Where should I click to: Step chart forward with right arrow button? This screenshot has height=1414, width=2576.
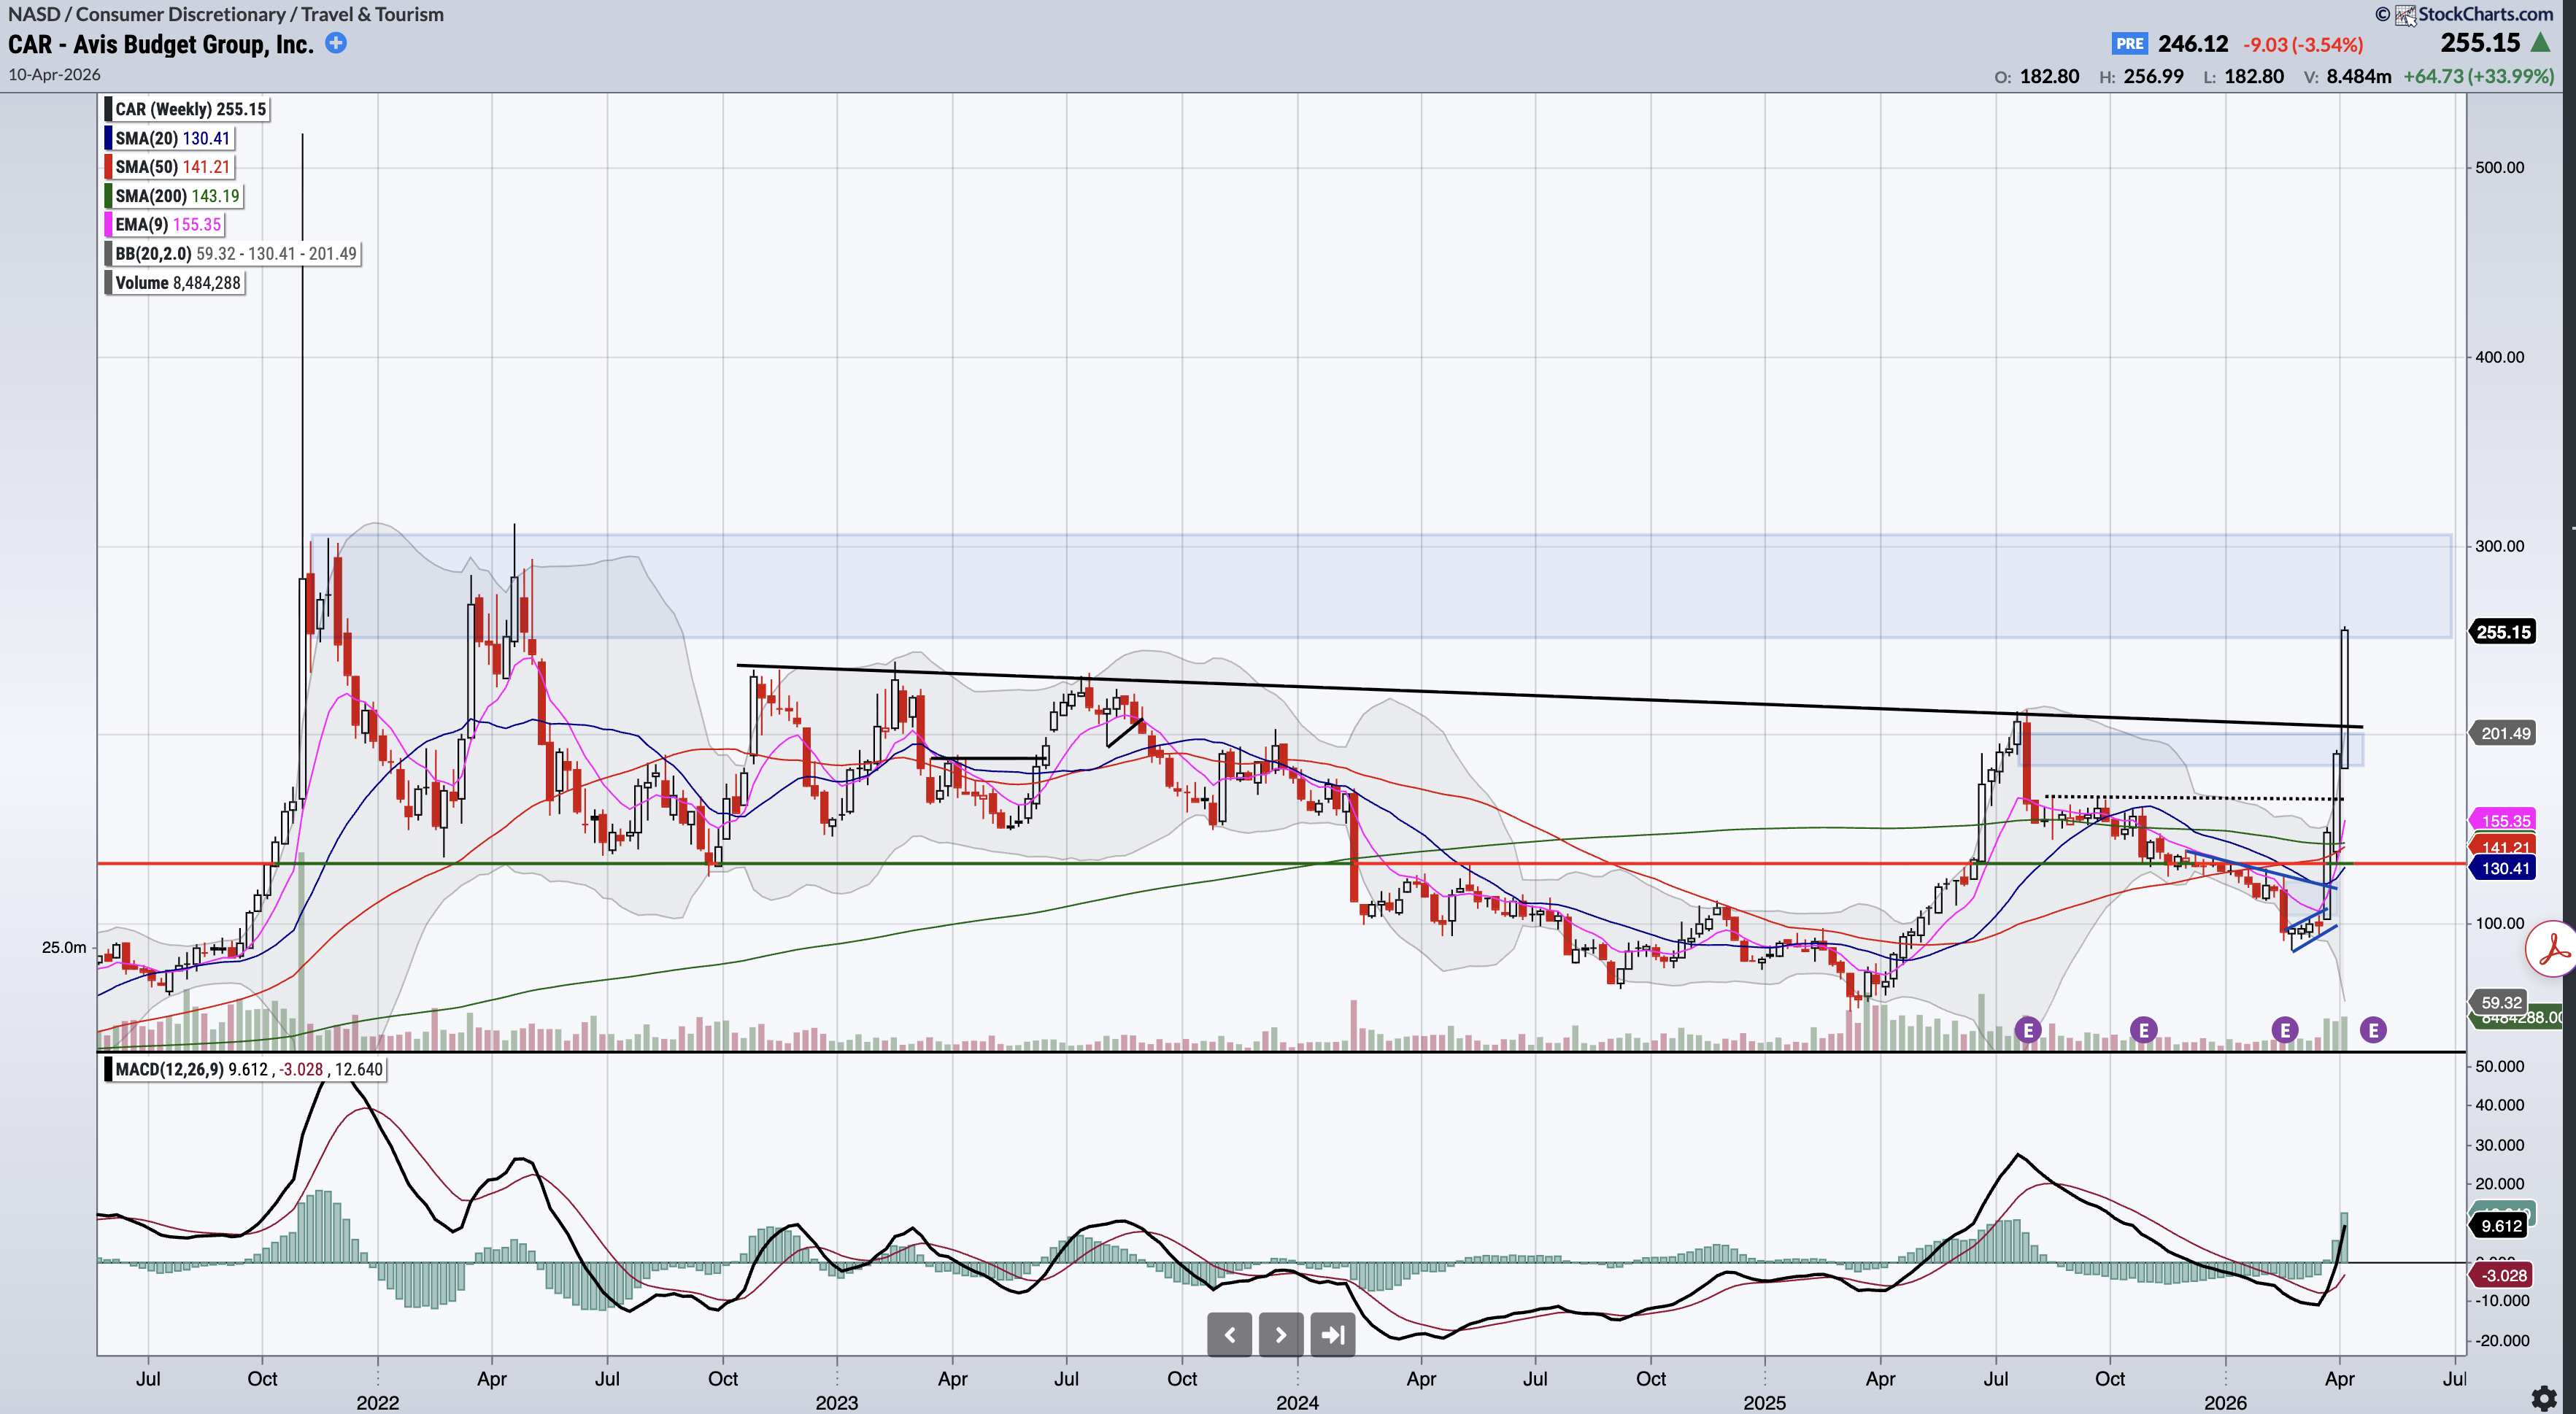pos(1280,1334)
